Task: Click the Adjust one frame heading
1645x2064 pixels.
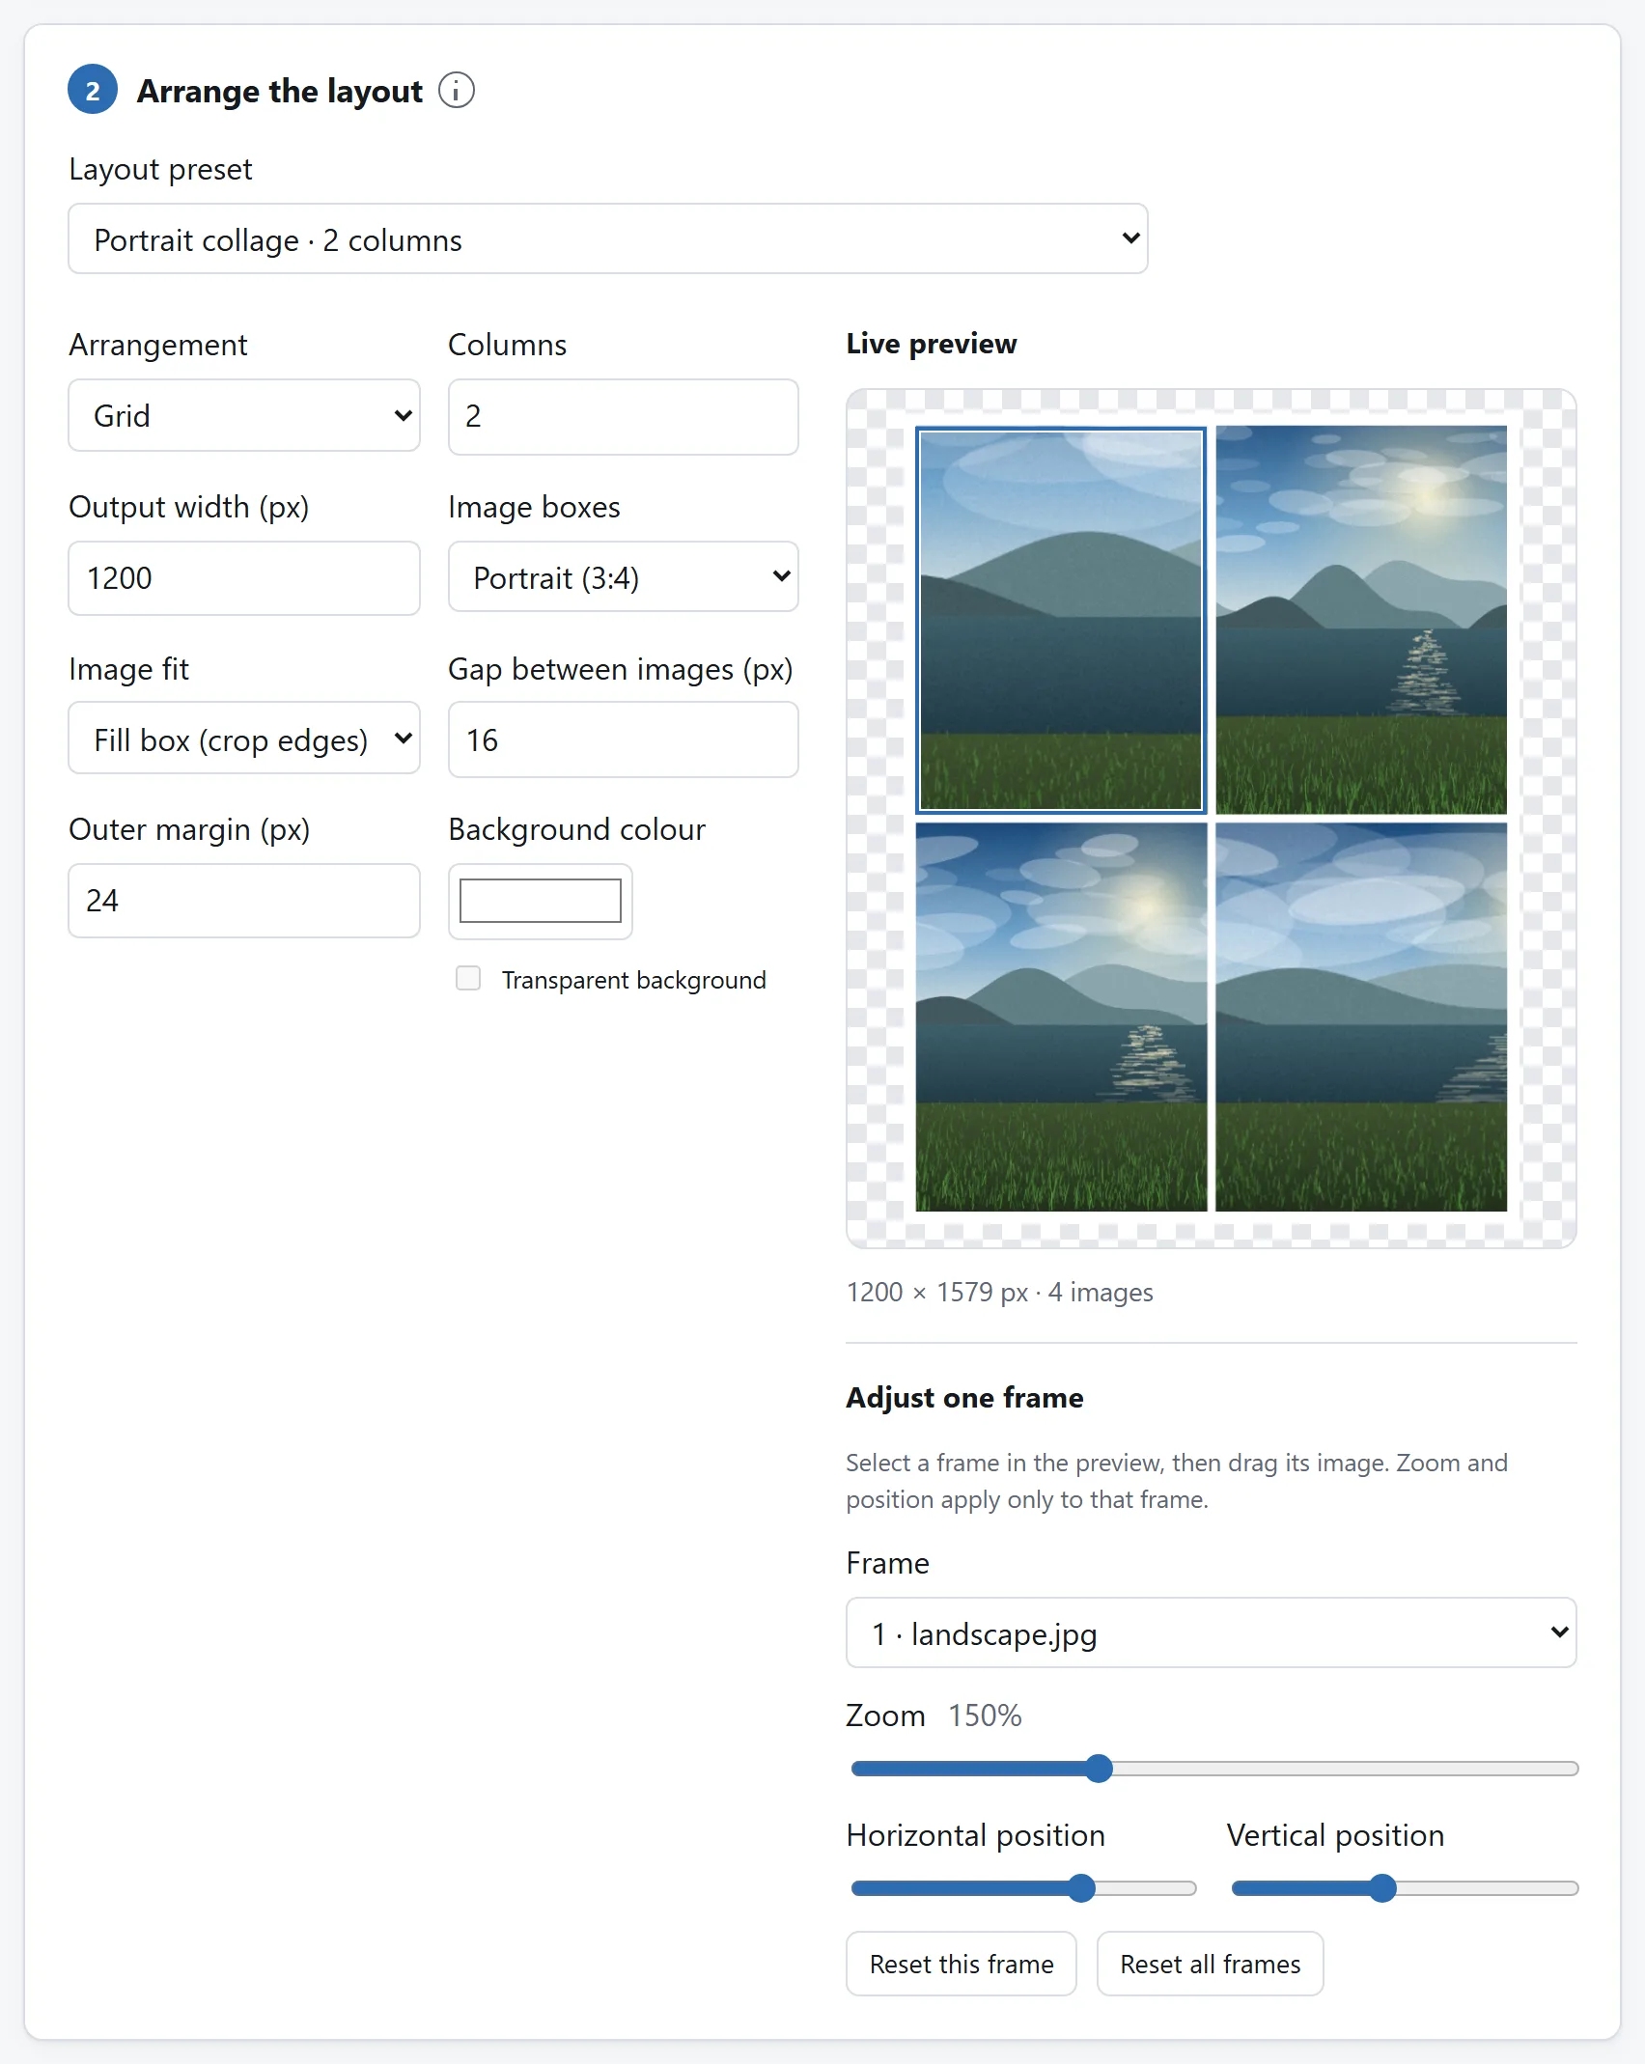Action: tap(964, 1398)
